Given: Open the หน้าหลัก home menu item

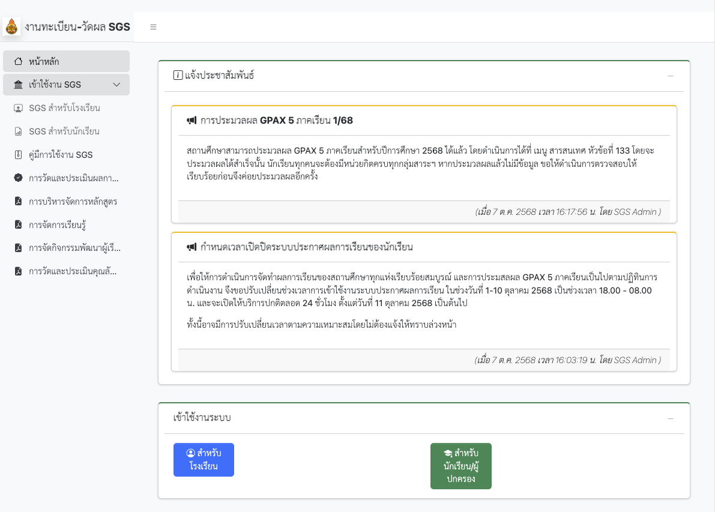Looking at the screenshot, I should point(66,61).
